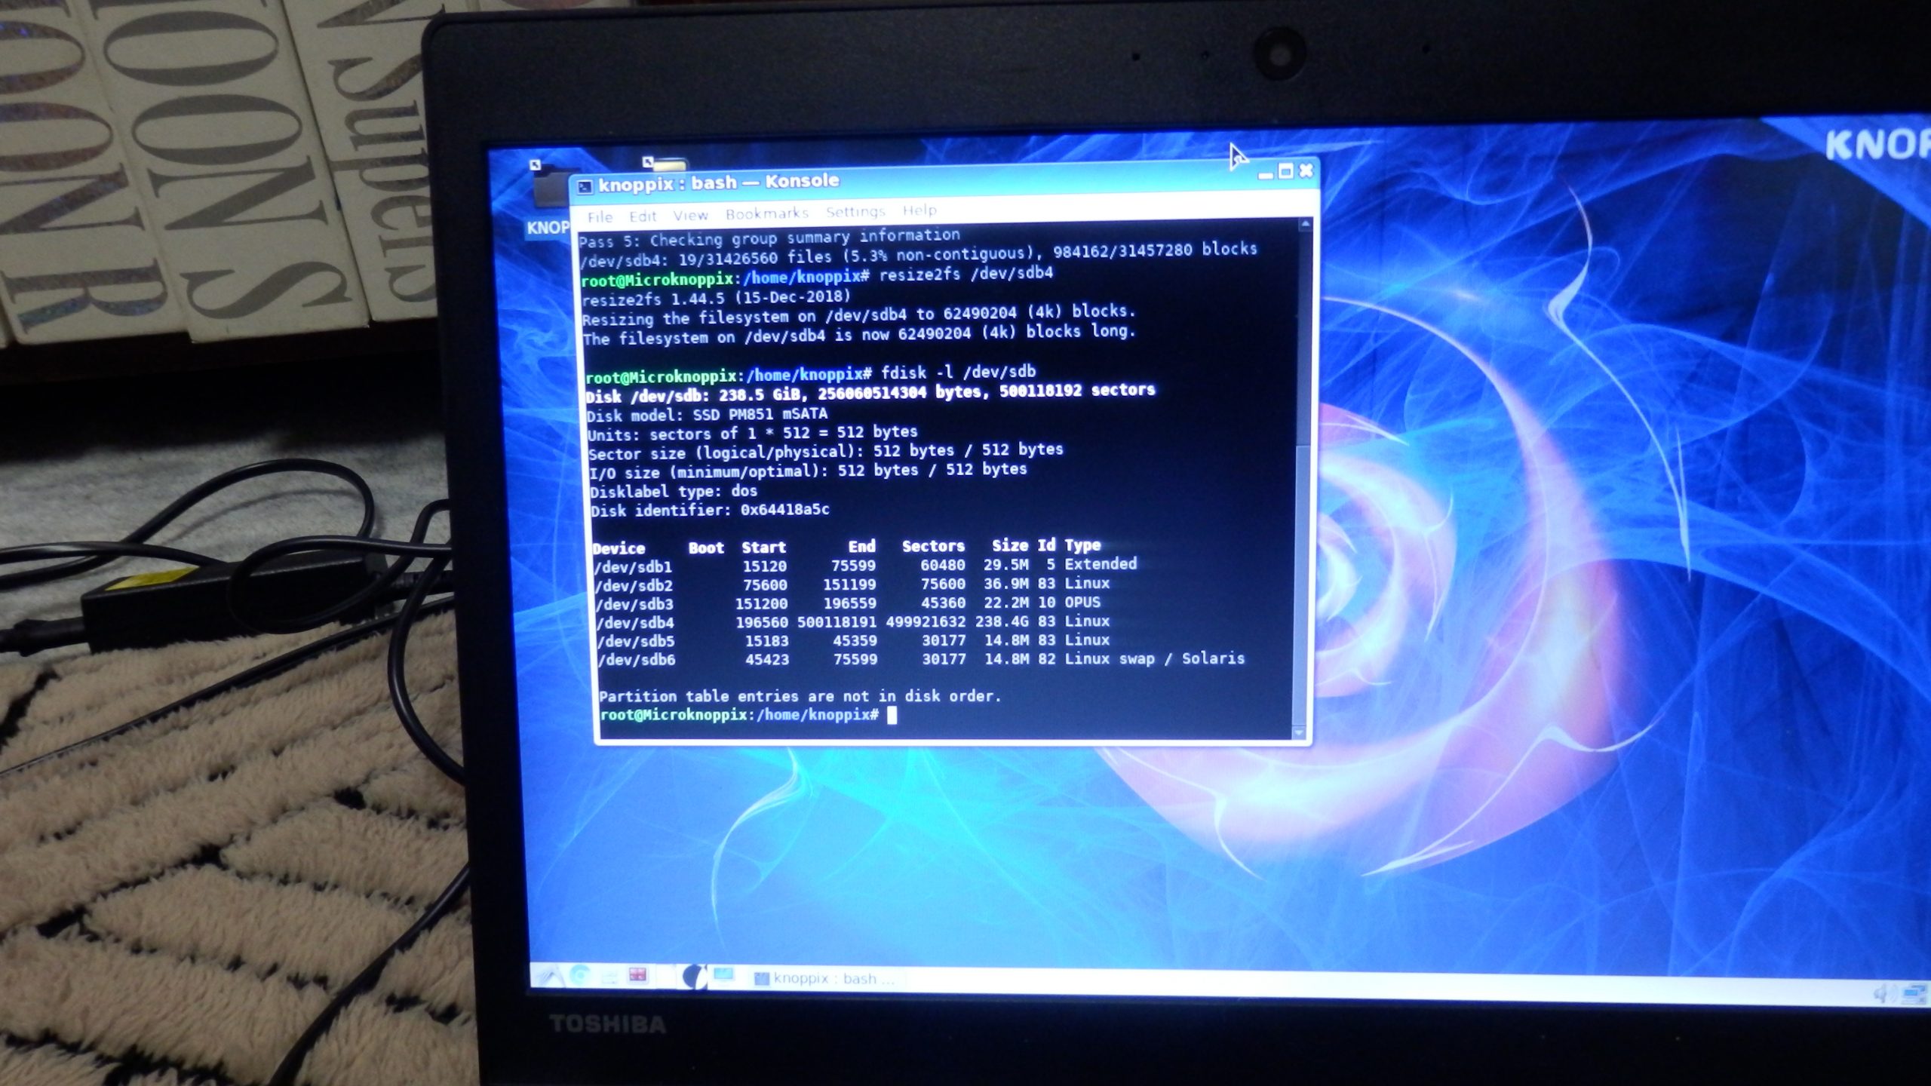Open the Bookmarks menu in Konsole

click(x=767, y=213)
